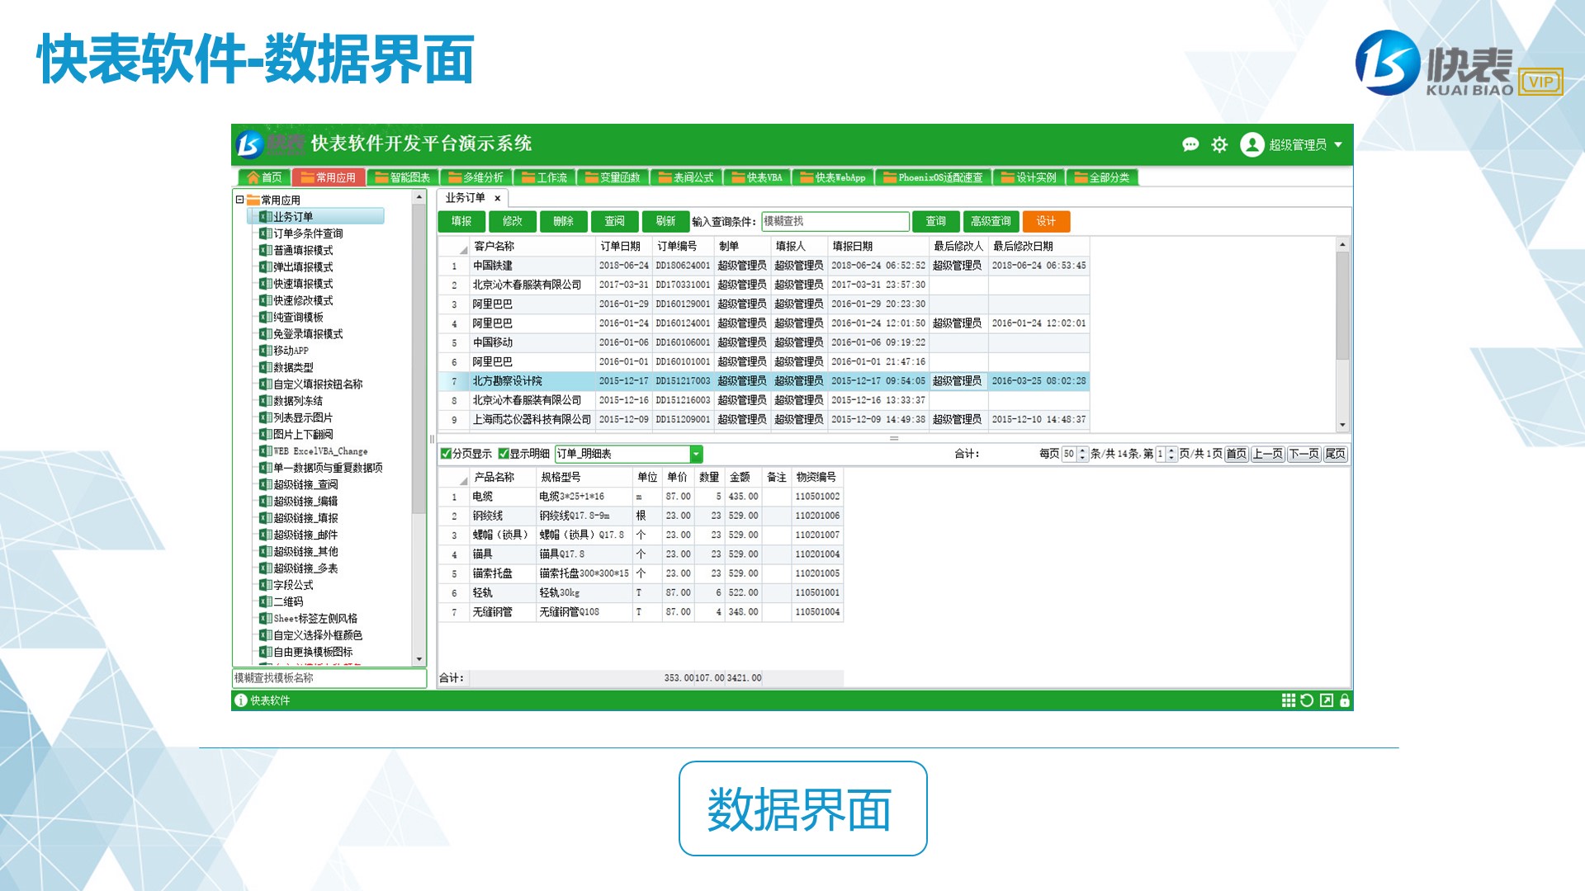Go to 下一页 next page

pos(1304,454)
